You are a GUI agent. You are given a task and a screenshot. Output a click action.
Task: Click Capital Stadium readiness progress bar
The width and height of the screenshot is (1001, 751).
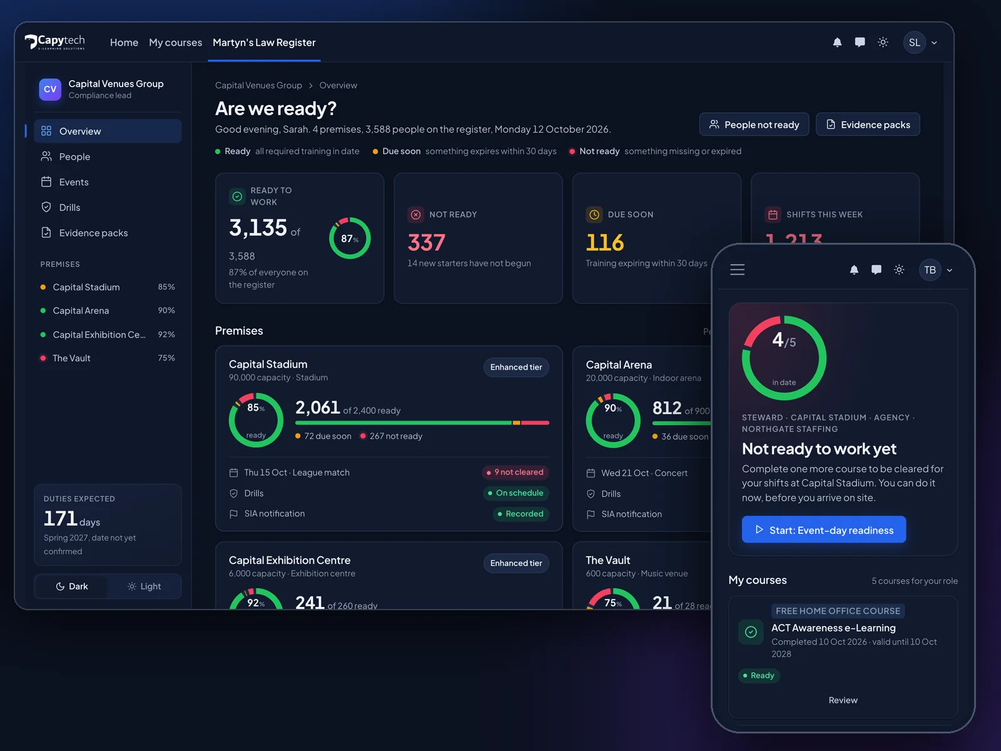coord(422,423)
